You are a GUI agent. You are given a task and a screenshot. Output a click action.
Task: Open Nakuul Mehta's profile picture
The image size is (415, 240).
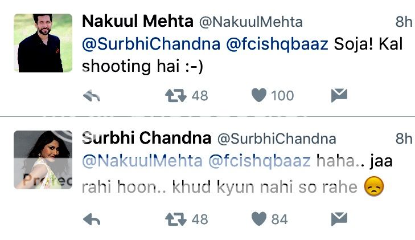tap(43, 43)
